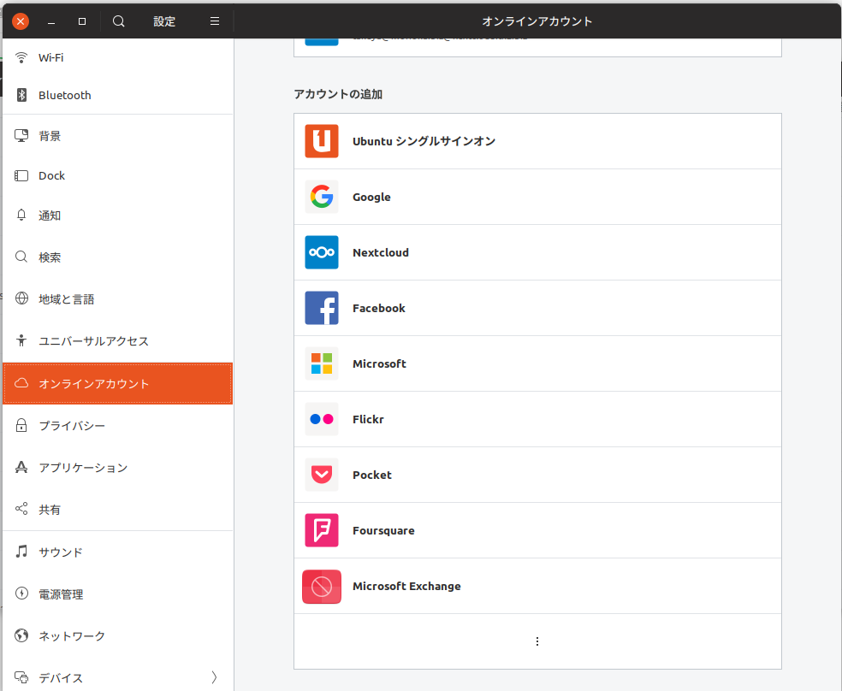Select オンラインアカウント in sidebar
The height and width of the screenshot is (691, 842).
(x=117, y=384)
